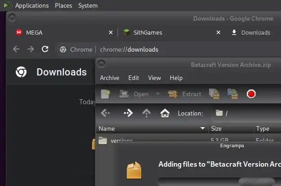This screenshot has width=281, height=186.
Task: Open the Help menu in Engrampa
Action: [176, 78]
